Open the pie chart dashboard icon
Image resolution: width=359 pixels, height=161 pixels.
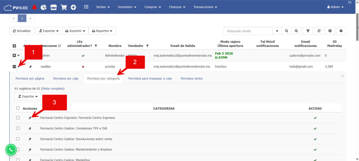coord(44,7)
